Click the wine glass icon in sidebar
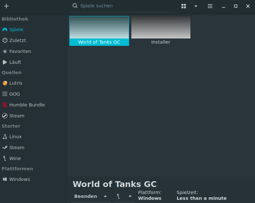This screenshot has width=255, height=203. [5, 158]
